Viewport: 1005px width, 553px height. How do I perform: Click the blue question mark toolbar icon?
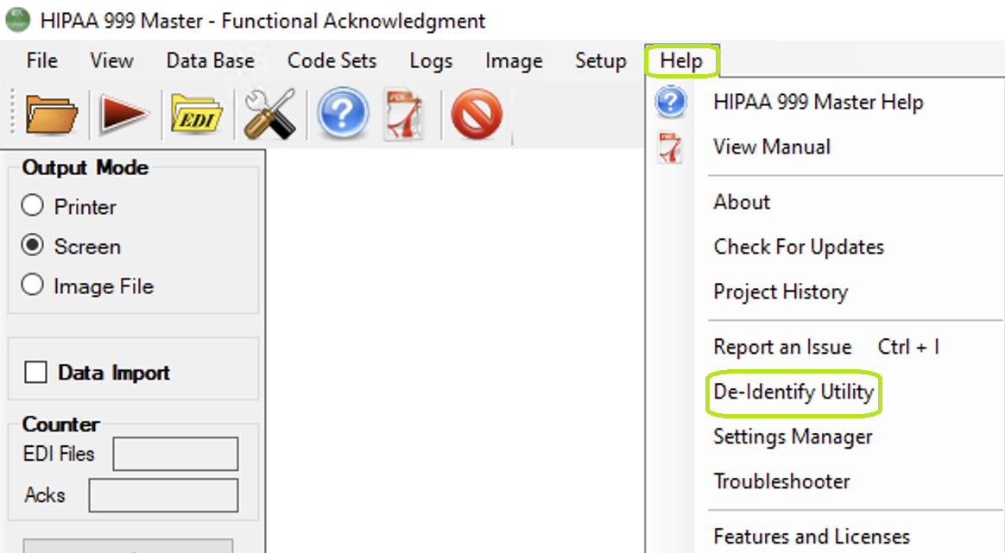(343, 113)
